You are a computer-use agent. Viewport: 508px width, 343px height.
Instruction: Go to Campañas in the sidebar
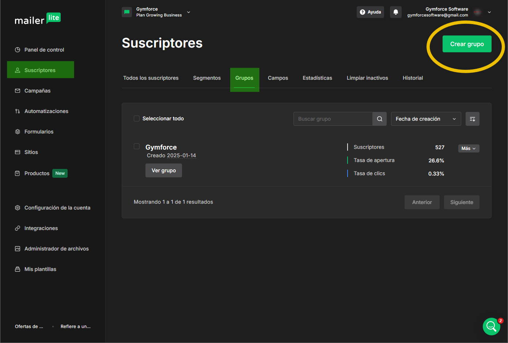(37, 91)
